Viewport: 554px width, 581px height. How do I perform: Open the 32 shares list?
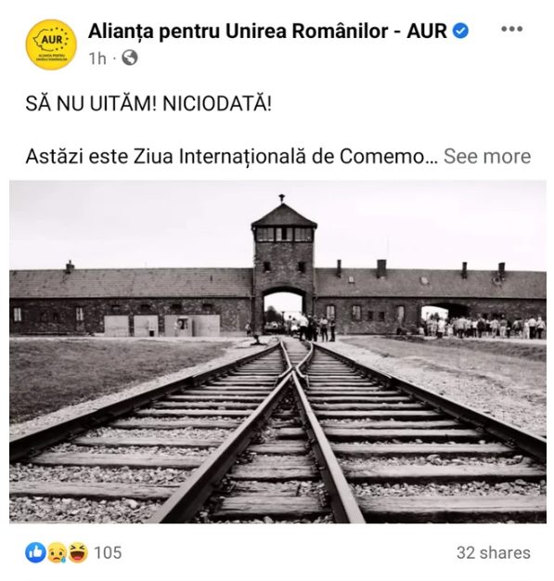[494, 553]
